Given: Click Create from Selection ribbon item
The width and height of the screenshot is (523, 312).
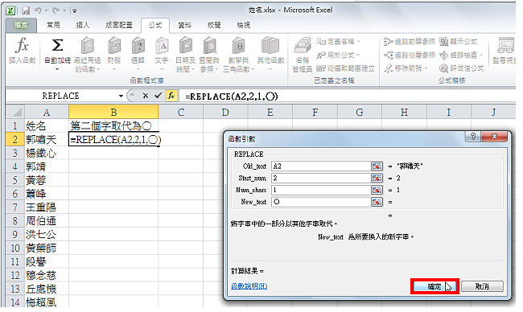Looking at the screenshot, I should [345, 68].
